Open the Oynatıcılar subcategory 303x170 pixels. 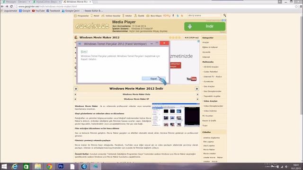[x=208, y=82]
